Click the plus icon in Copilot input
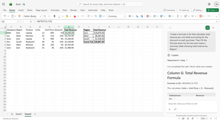Viewport: 220px width, 120px height. [x=169, y=109]
